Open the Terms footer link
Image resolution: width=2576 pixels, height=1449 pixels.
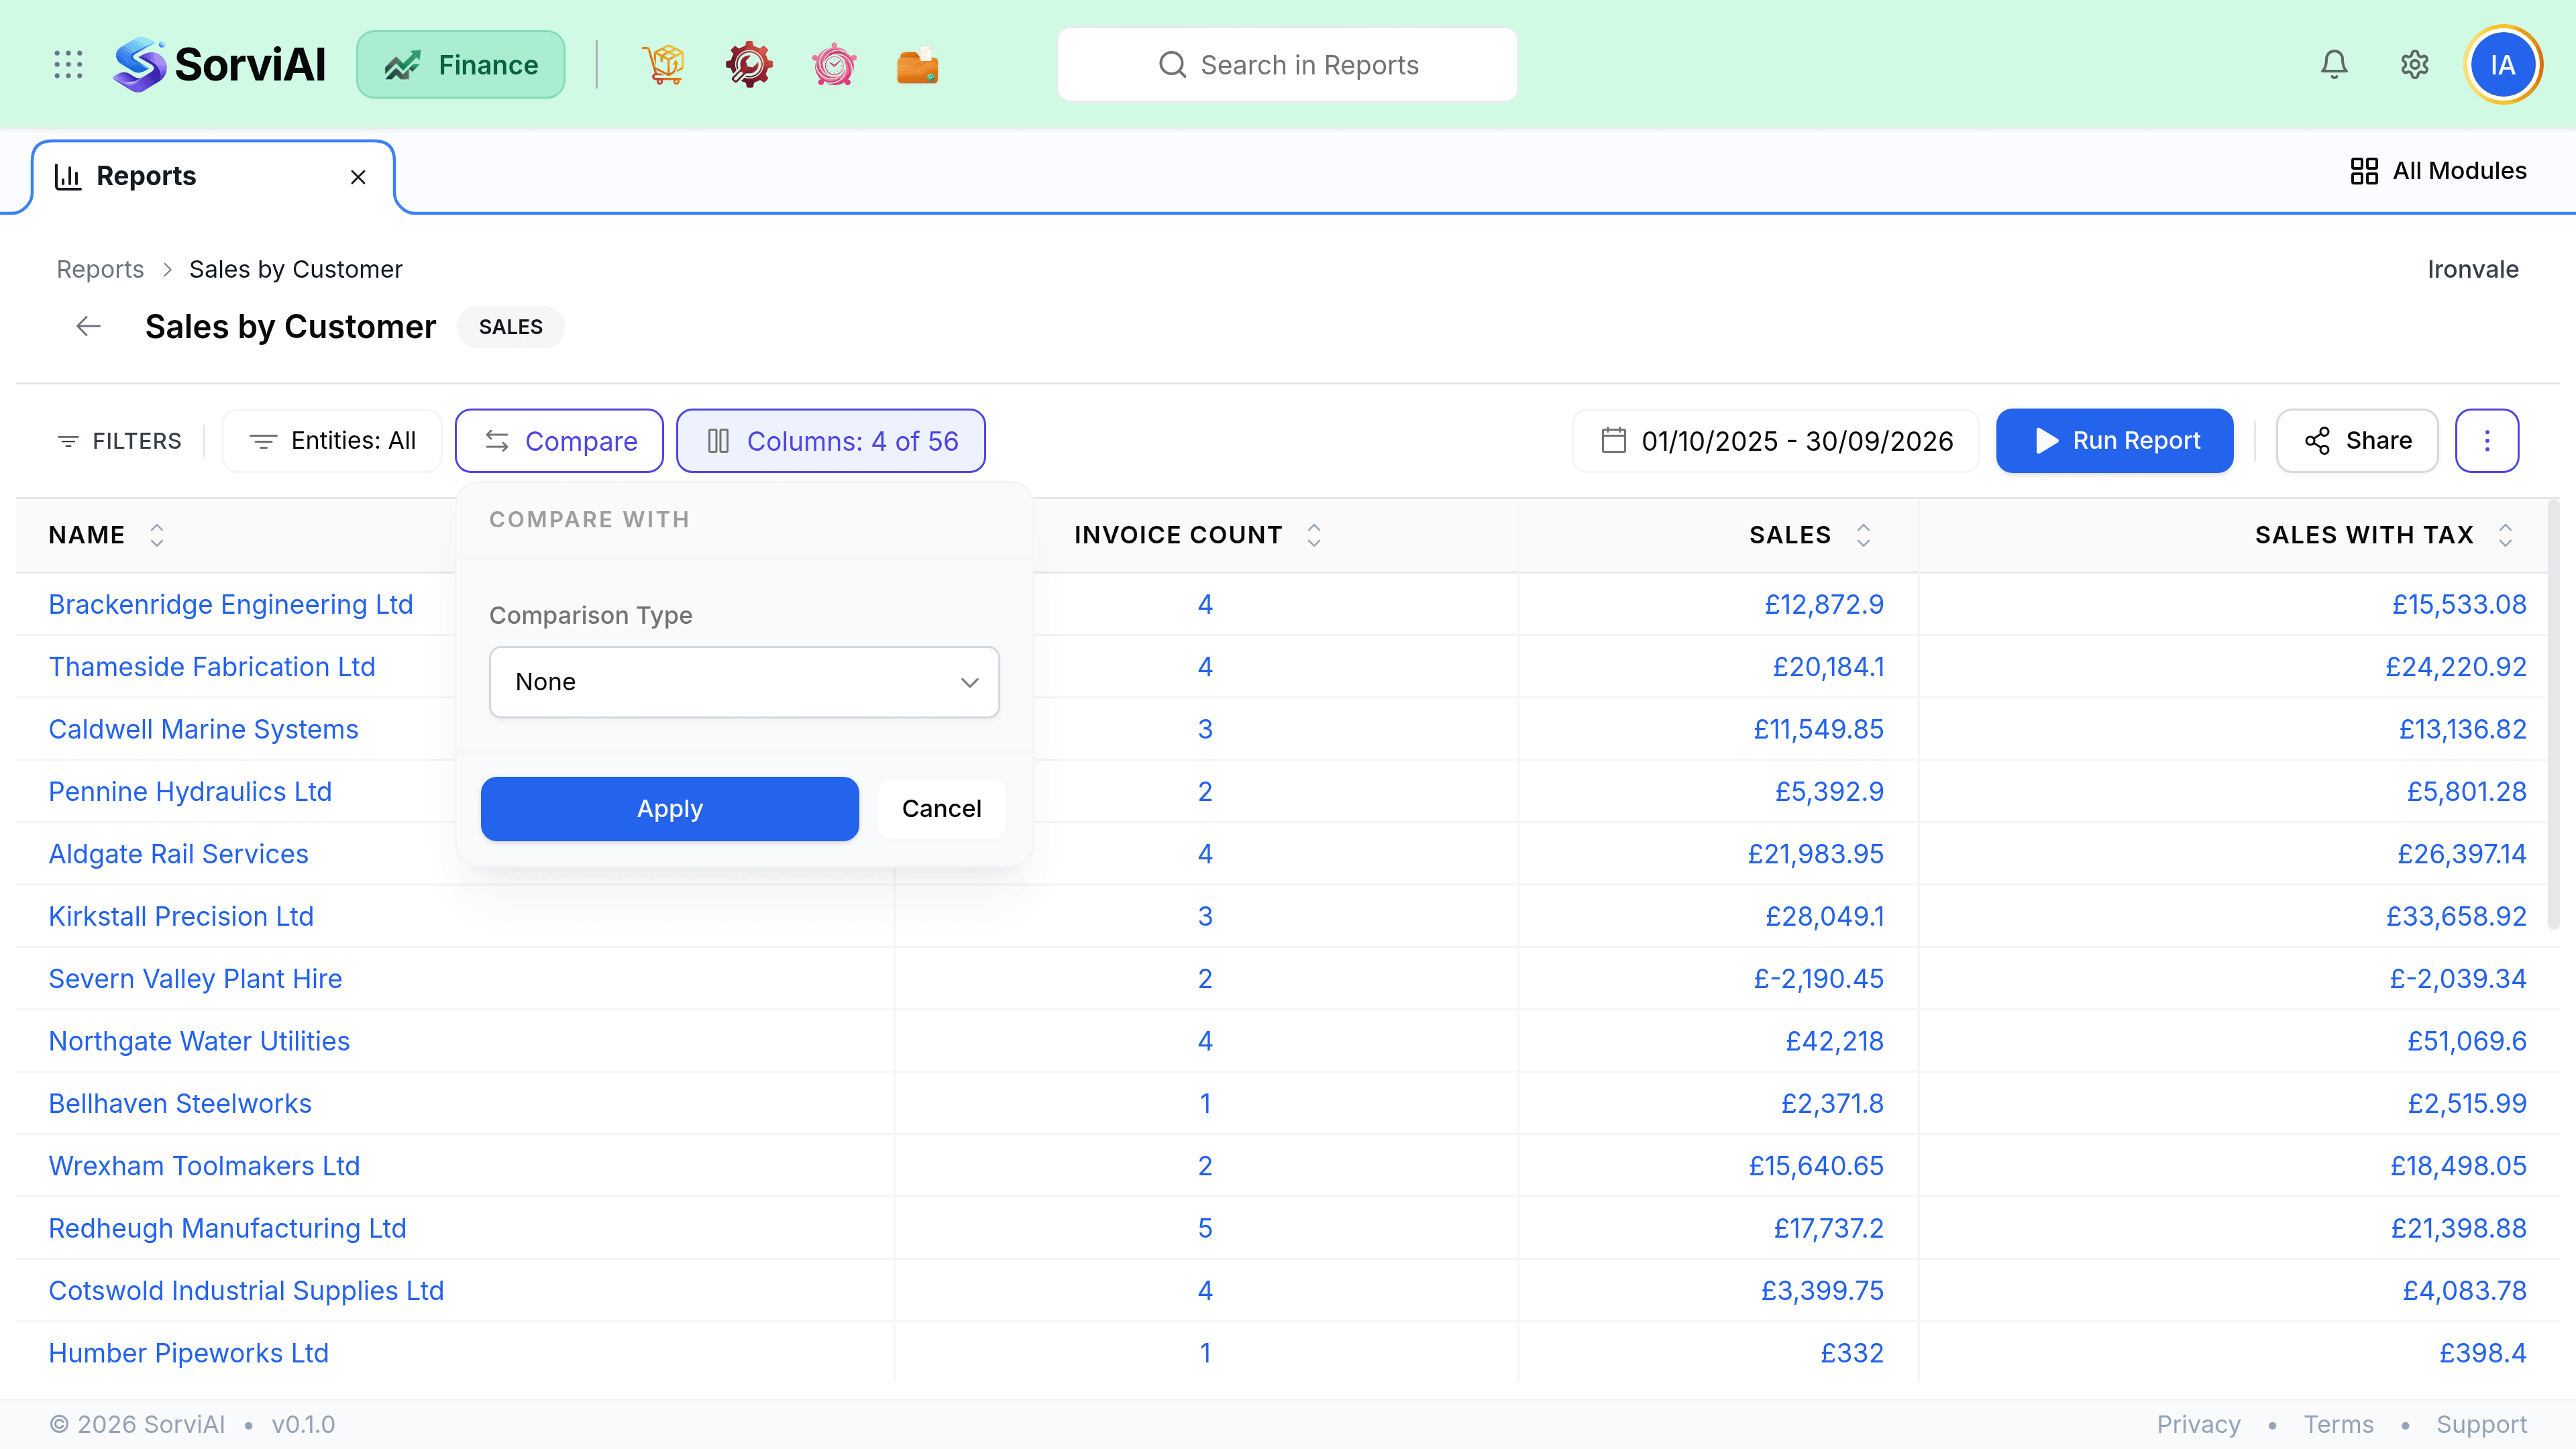pos(2338,1424)
